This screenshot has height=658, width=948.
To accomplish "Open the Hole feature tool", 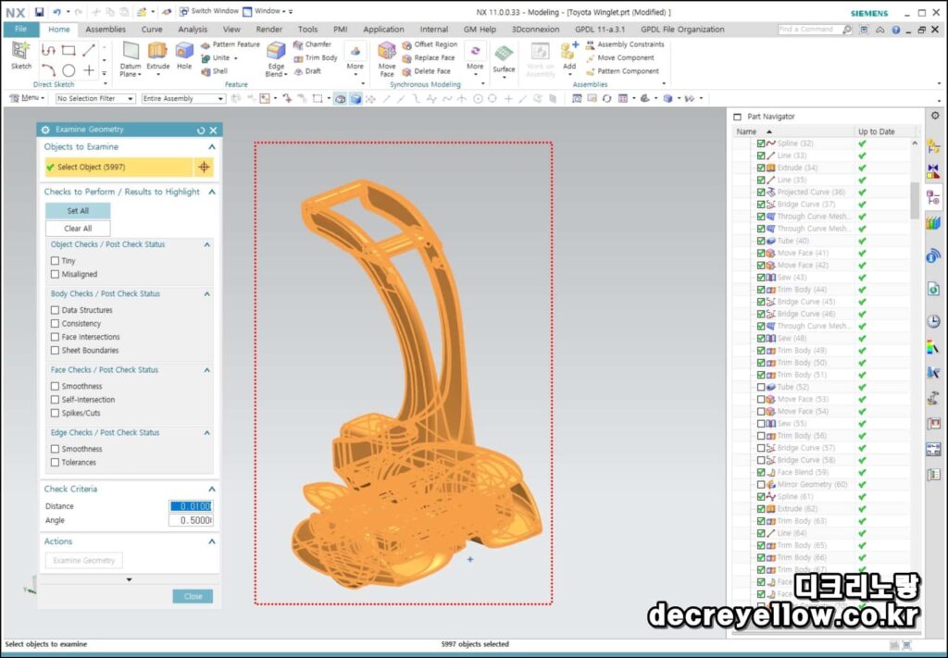I will click(184, 55).
